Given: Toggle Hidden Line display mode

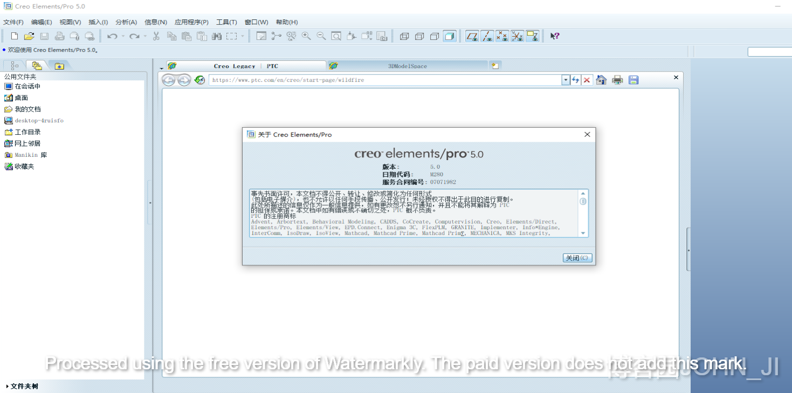Looking at the screenshot, I should coord(419,36).
